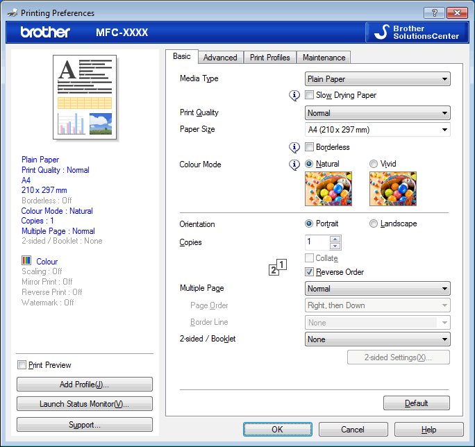
Task: Click the page order 2-1 icon
Action: (x=278, y=267)
